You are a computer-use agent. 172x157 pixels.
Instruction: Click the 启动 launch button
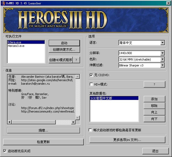pyautogui.click(x=64, y=43)
